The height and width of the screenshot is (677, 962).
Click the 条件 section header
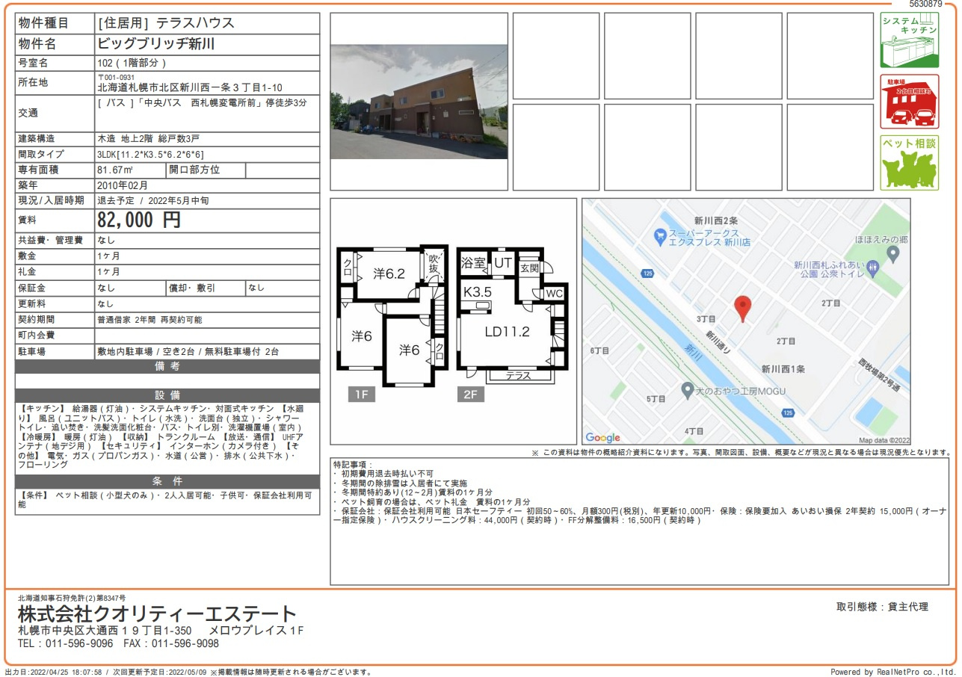167,481
